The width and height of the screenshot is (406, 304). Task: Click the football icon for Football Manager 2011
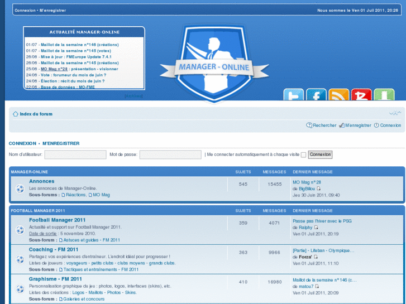pyautogui.click(x=20, y=230)
